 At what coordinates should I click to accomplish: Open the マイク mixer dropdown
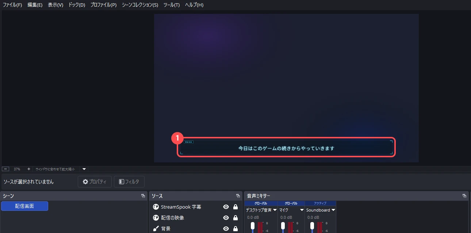[302, 210]
